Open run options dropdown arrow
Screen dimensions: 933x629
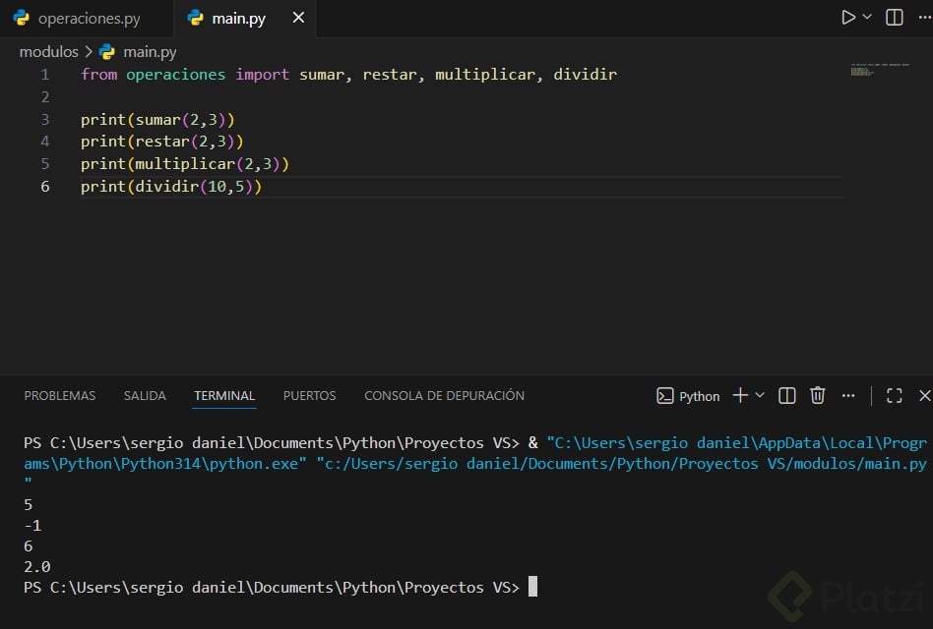tap(867, 18)
